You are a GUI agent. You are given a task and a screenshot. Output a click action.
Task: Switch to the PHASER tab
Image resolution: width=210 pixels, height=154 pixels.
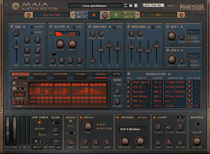pos(81,74)
